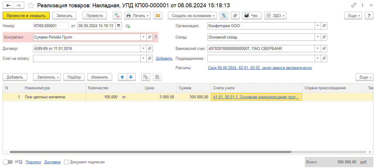Click the question mark hint near Контрагент

pyautogui.click(x=156, y=37)
